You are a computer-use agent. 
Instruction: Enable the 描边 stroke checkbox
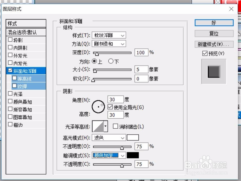coord(10,124)
